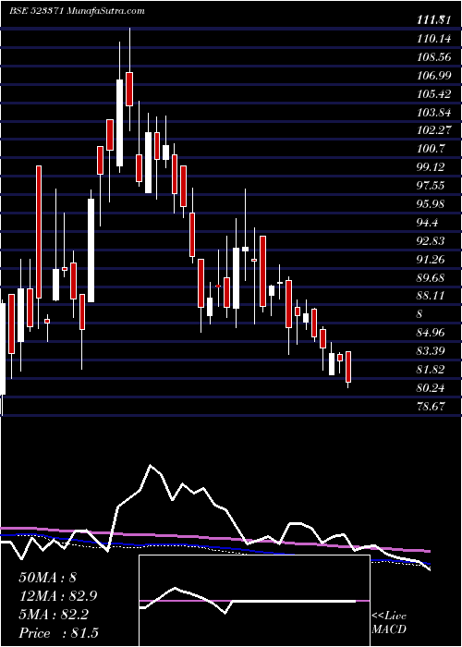
Task: Pick the 102.27 price label
Action: [x=434, y=130]
